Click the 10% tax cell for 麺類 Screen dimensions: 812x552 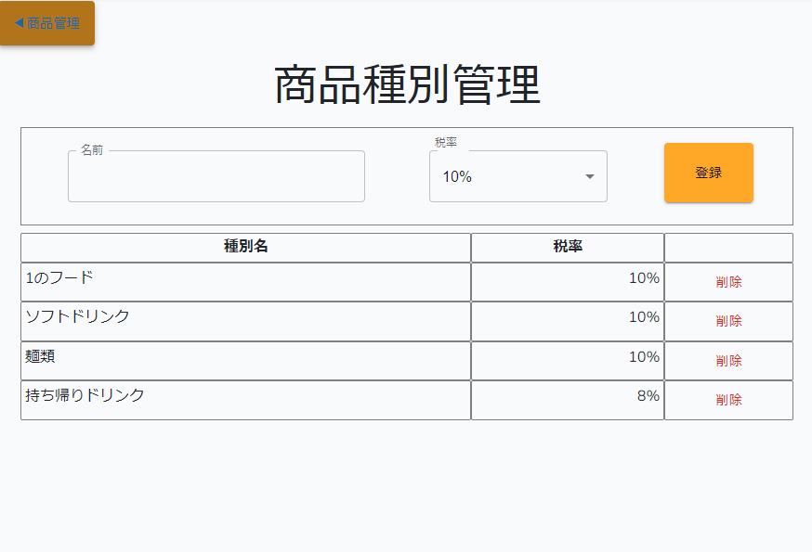(644, 357)
